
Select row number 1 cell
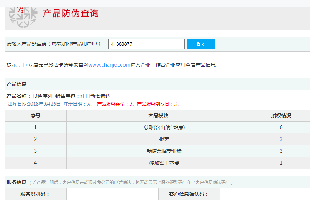pyautogui.click(x=35, y=127)
